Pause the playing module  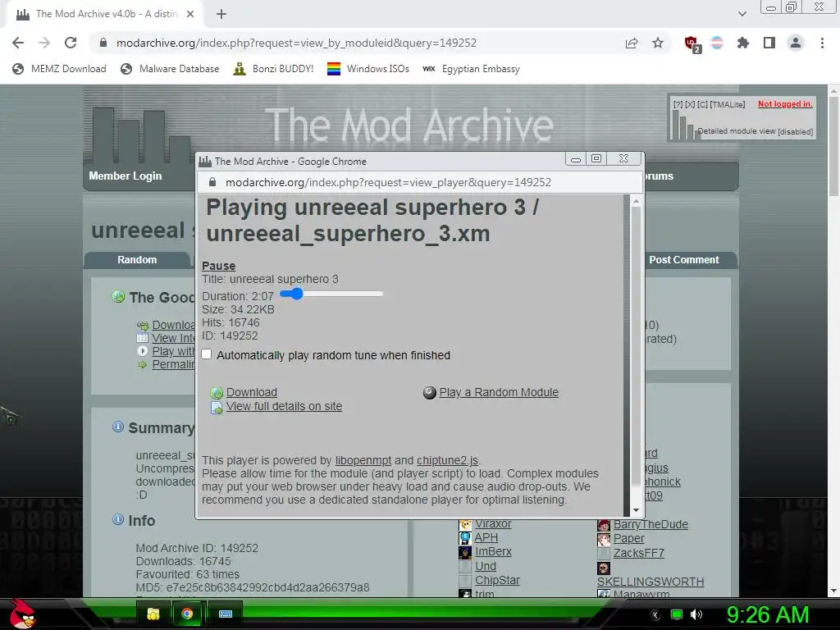(218, 266)
